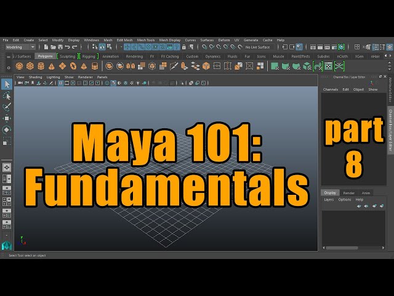Screen dimensions: 394x296
Task: Select the single perspective pane layout
Action: (7, 167)
